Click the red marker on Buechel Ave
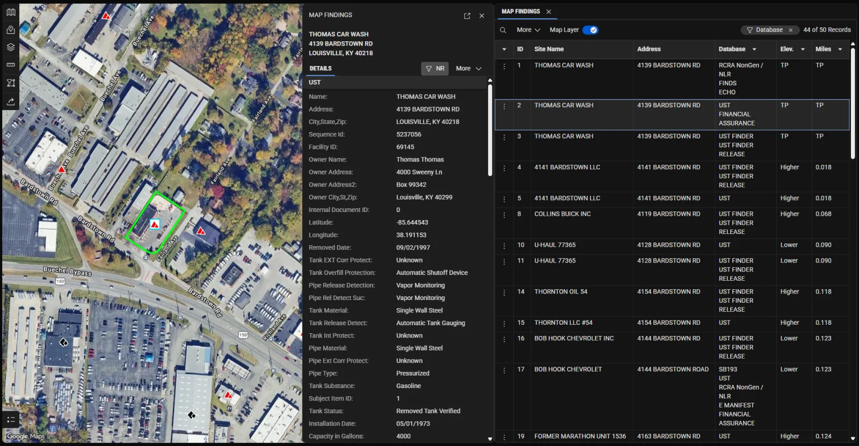 click(x=62, y=169)
